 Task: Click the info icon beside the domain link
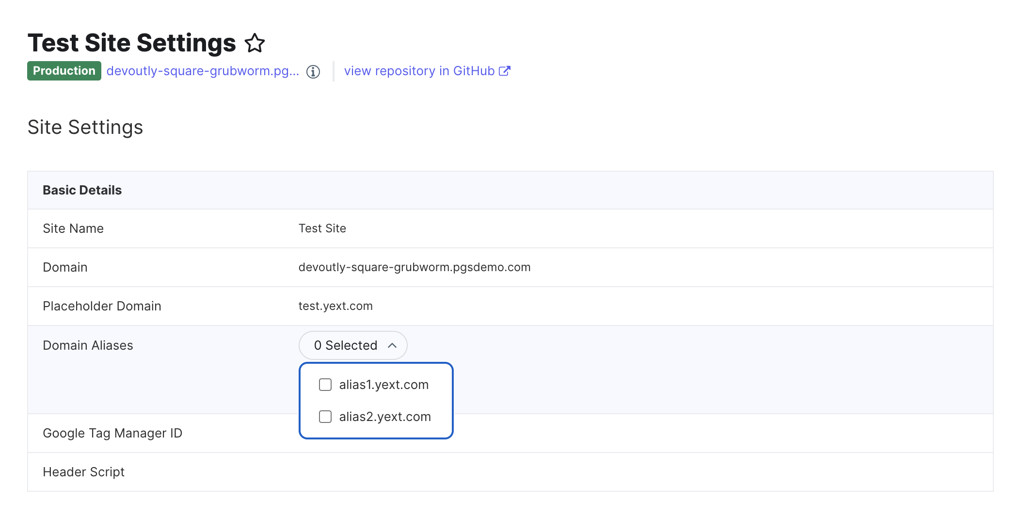coord(313,72)
